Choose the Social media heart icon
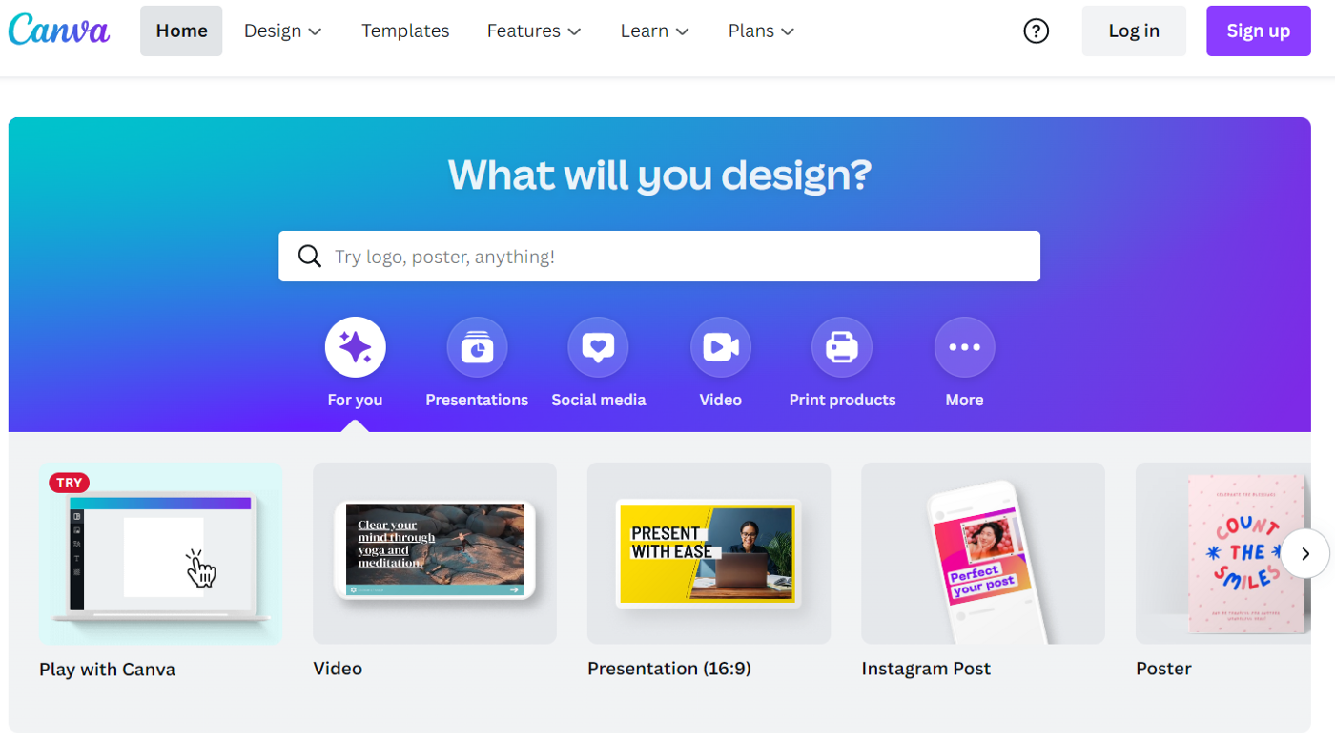The width and height of the screenshot is (1335, 743). 598,347
